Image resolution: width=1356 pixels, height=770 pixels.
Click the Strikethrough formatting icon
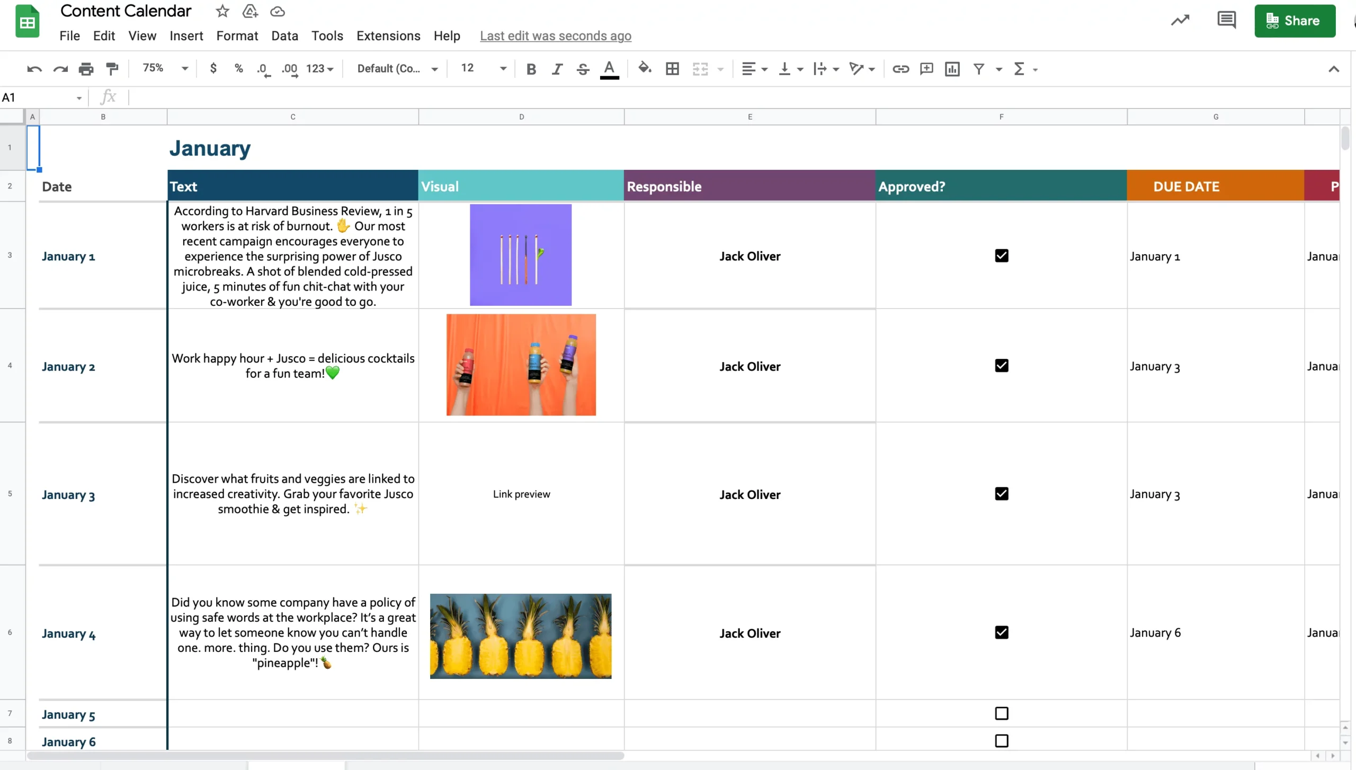pyautogui.click(x=583, y=69)
